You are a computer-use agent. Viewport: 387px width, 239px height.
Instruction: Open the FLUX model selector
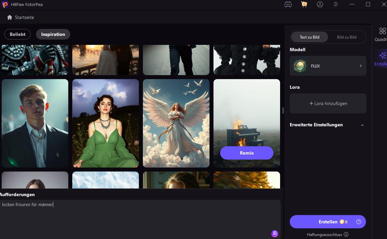click(x=328, y=66)
